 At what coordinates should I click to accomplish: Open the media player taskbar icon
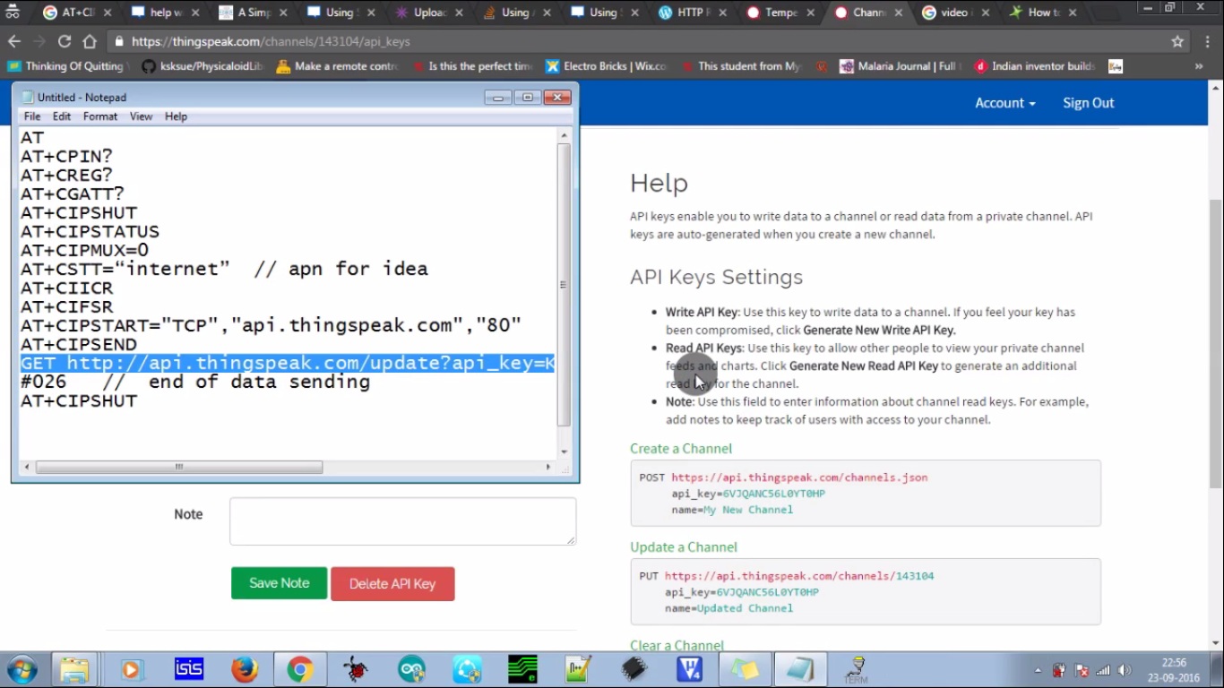(132, 669)
